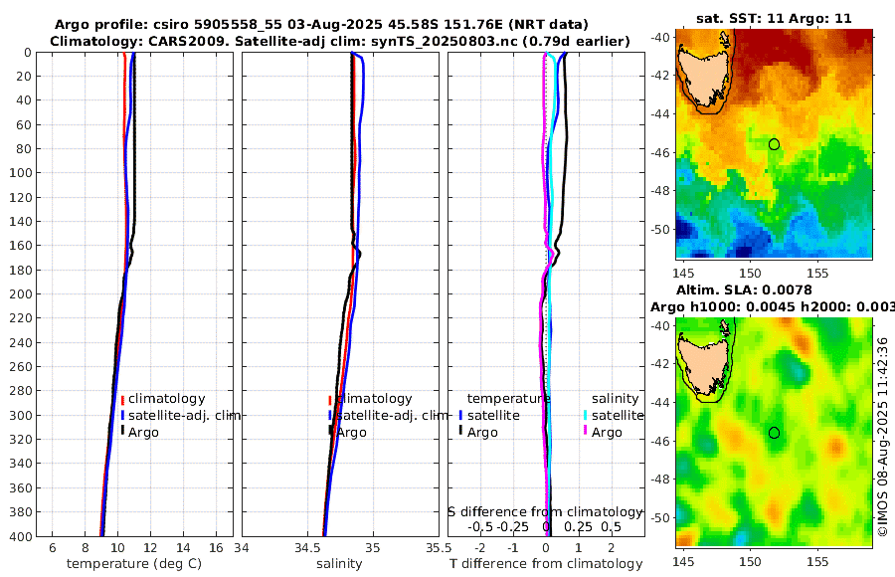Viewport: 895px width, 577px height.
Task: Click 'T difference from climatology' axis label
Action: [546, 564]
